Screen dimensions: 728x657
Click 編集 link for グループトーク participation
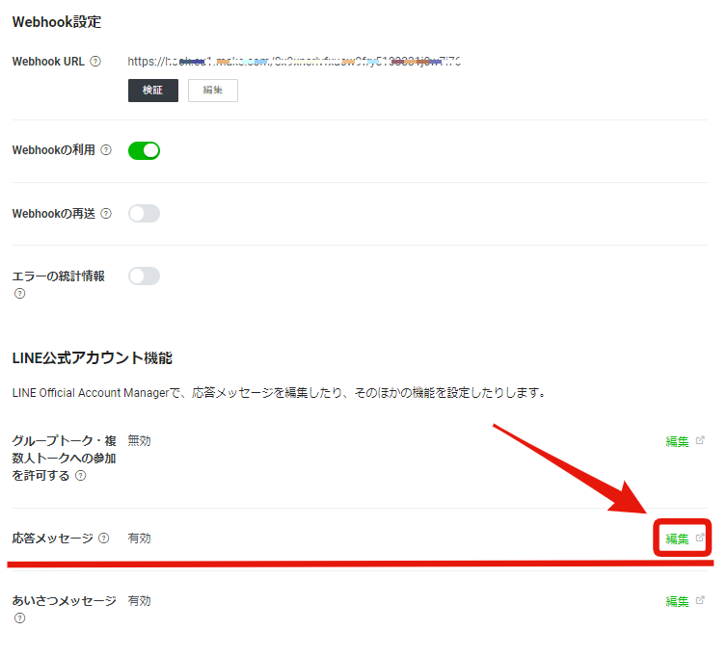pyautogui.click(x=677, y=441)
